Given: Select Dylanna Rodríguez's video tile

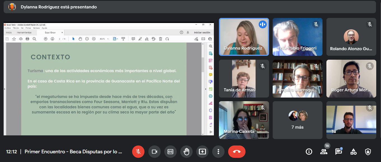Looking at the screenshot, I should click(244, 37).
